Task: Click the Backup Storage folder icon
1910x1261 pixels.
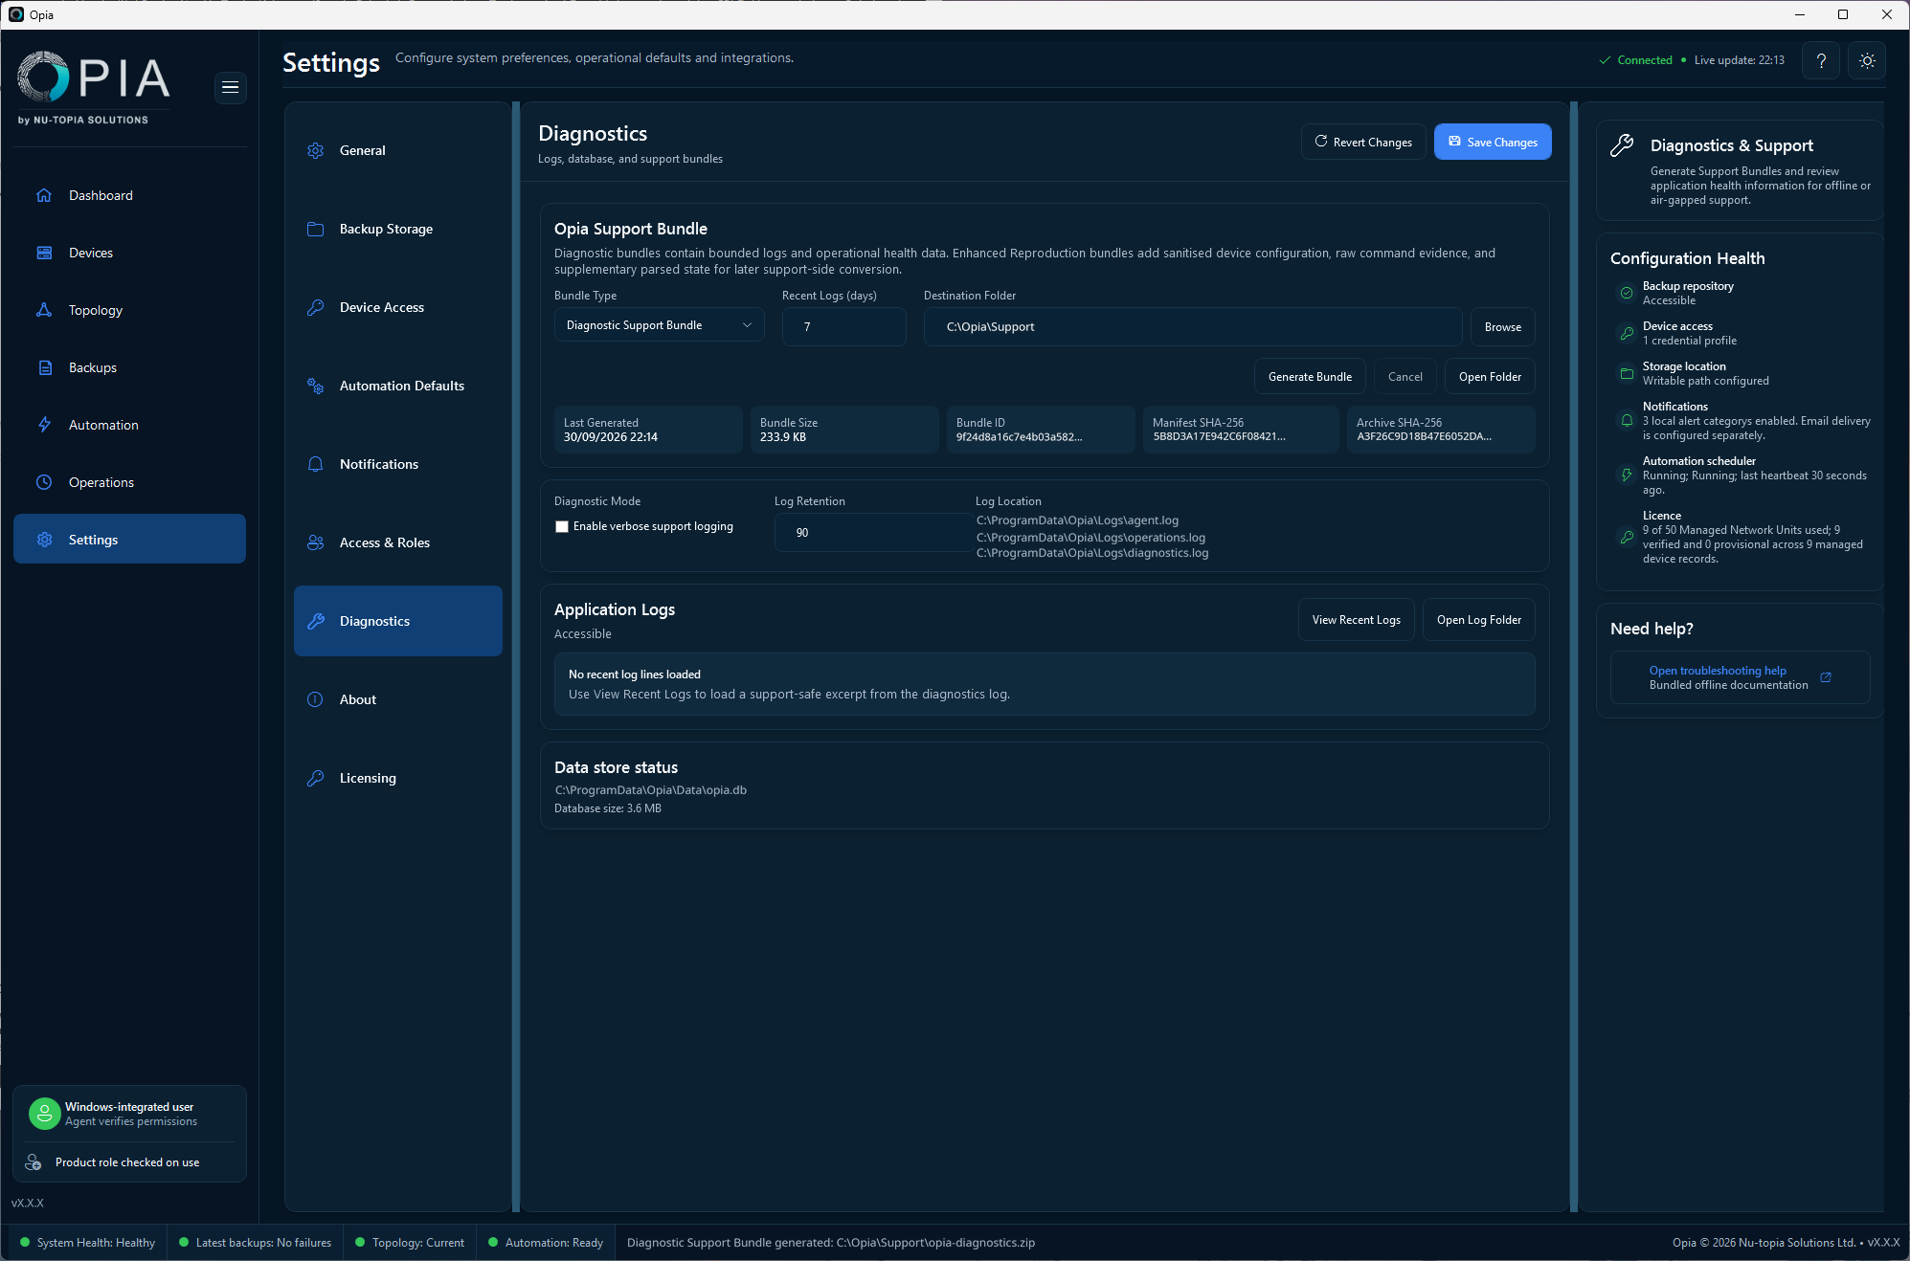Action: 315,229
